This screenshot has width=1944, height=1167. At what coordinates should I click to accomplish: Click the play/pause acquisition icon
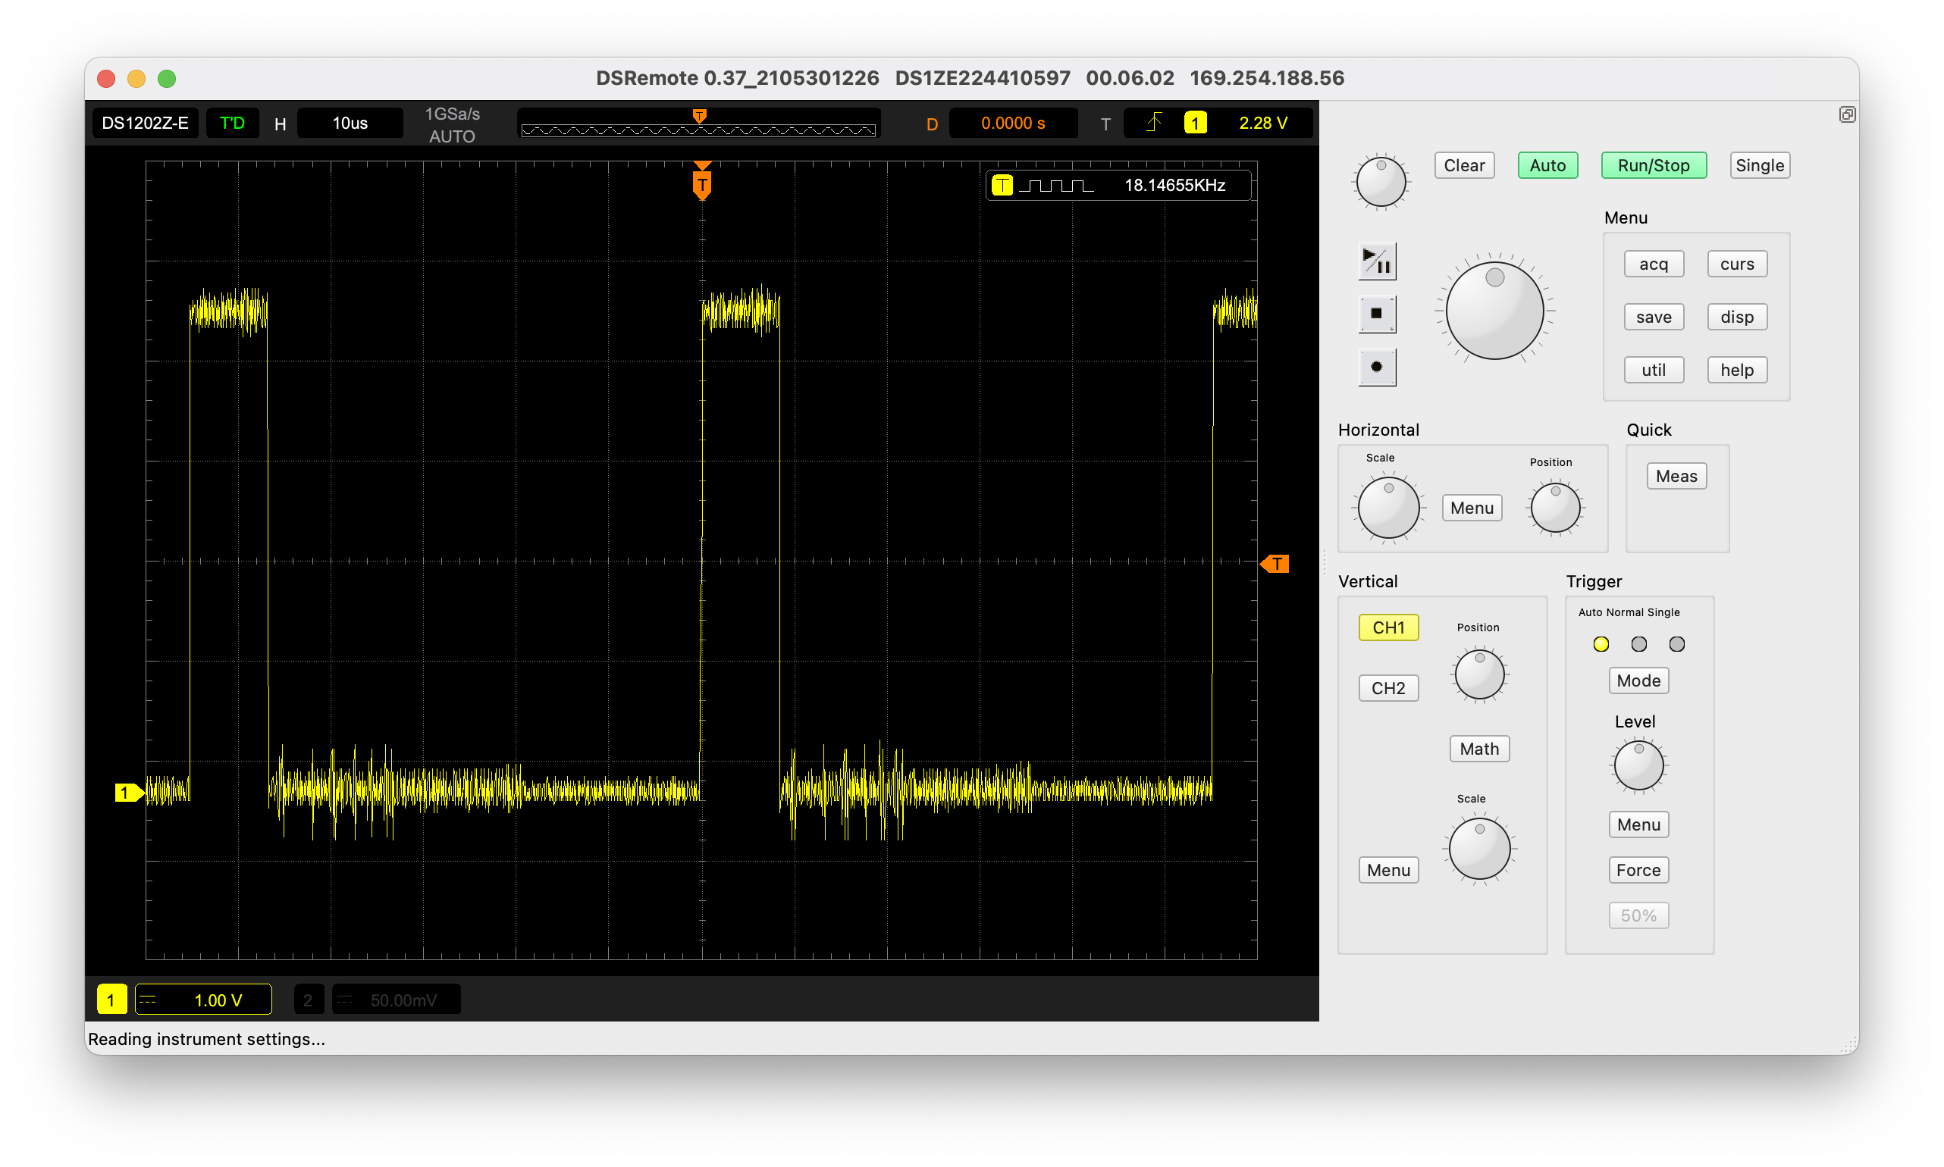coord(1379,261)
